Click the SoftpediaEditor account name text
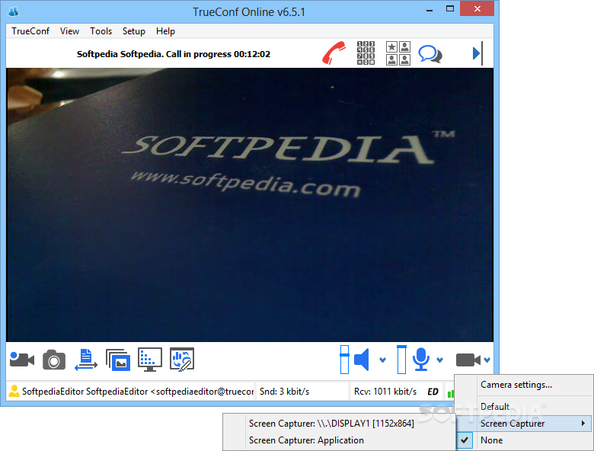The height and width of the screenshot is (451, 594). pos(138,392)
